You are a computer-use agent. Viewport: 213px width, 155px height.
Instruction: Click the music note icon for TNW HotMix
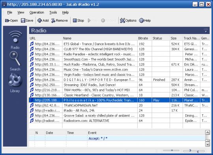pos(32,90)
